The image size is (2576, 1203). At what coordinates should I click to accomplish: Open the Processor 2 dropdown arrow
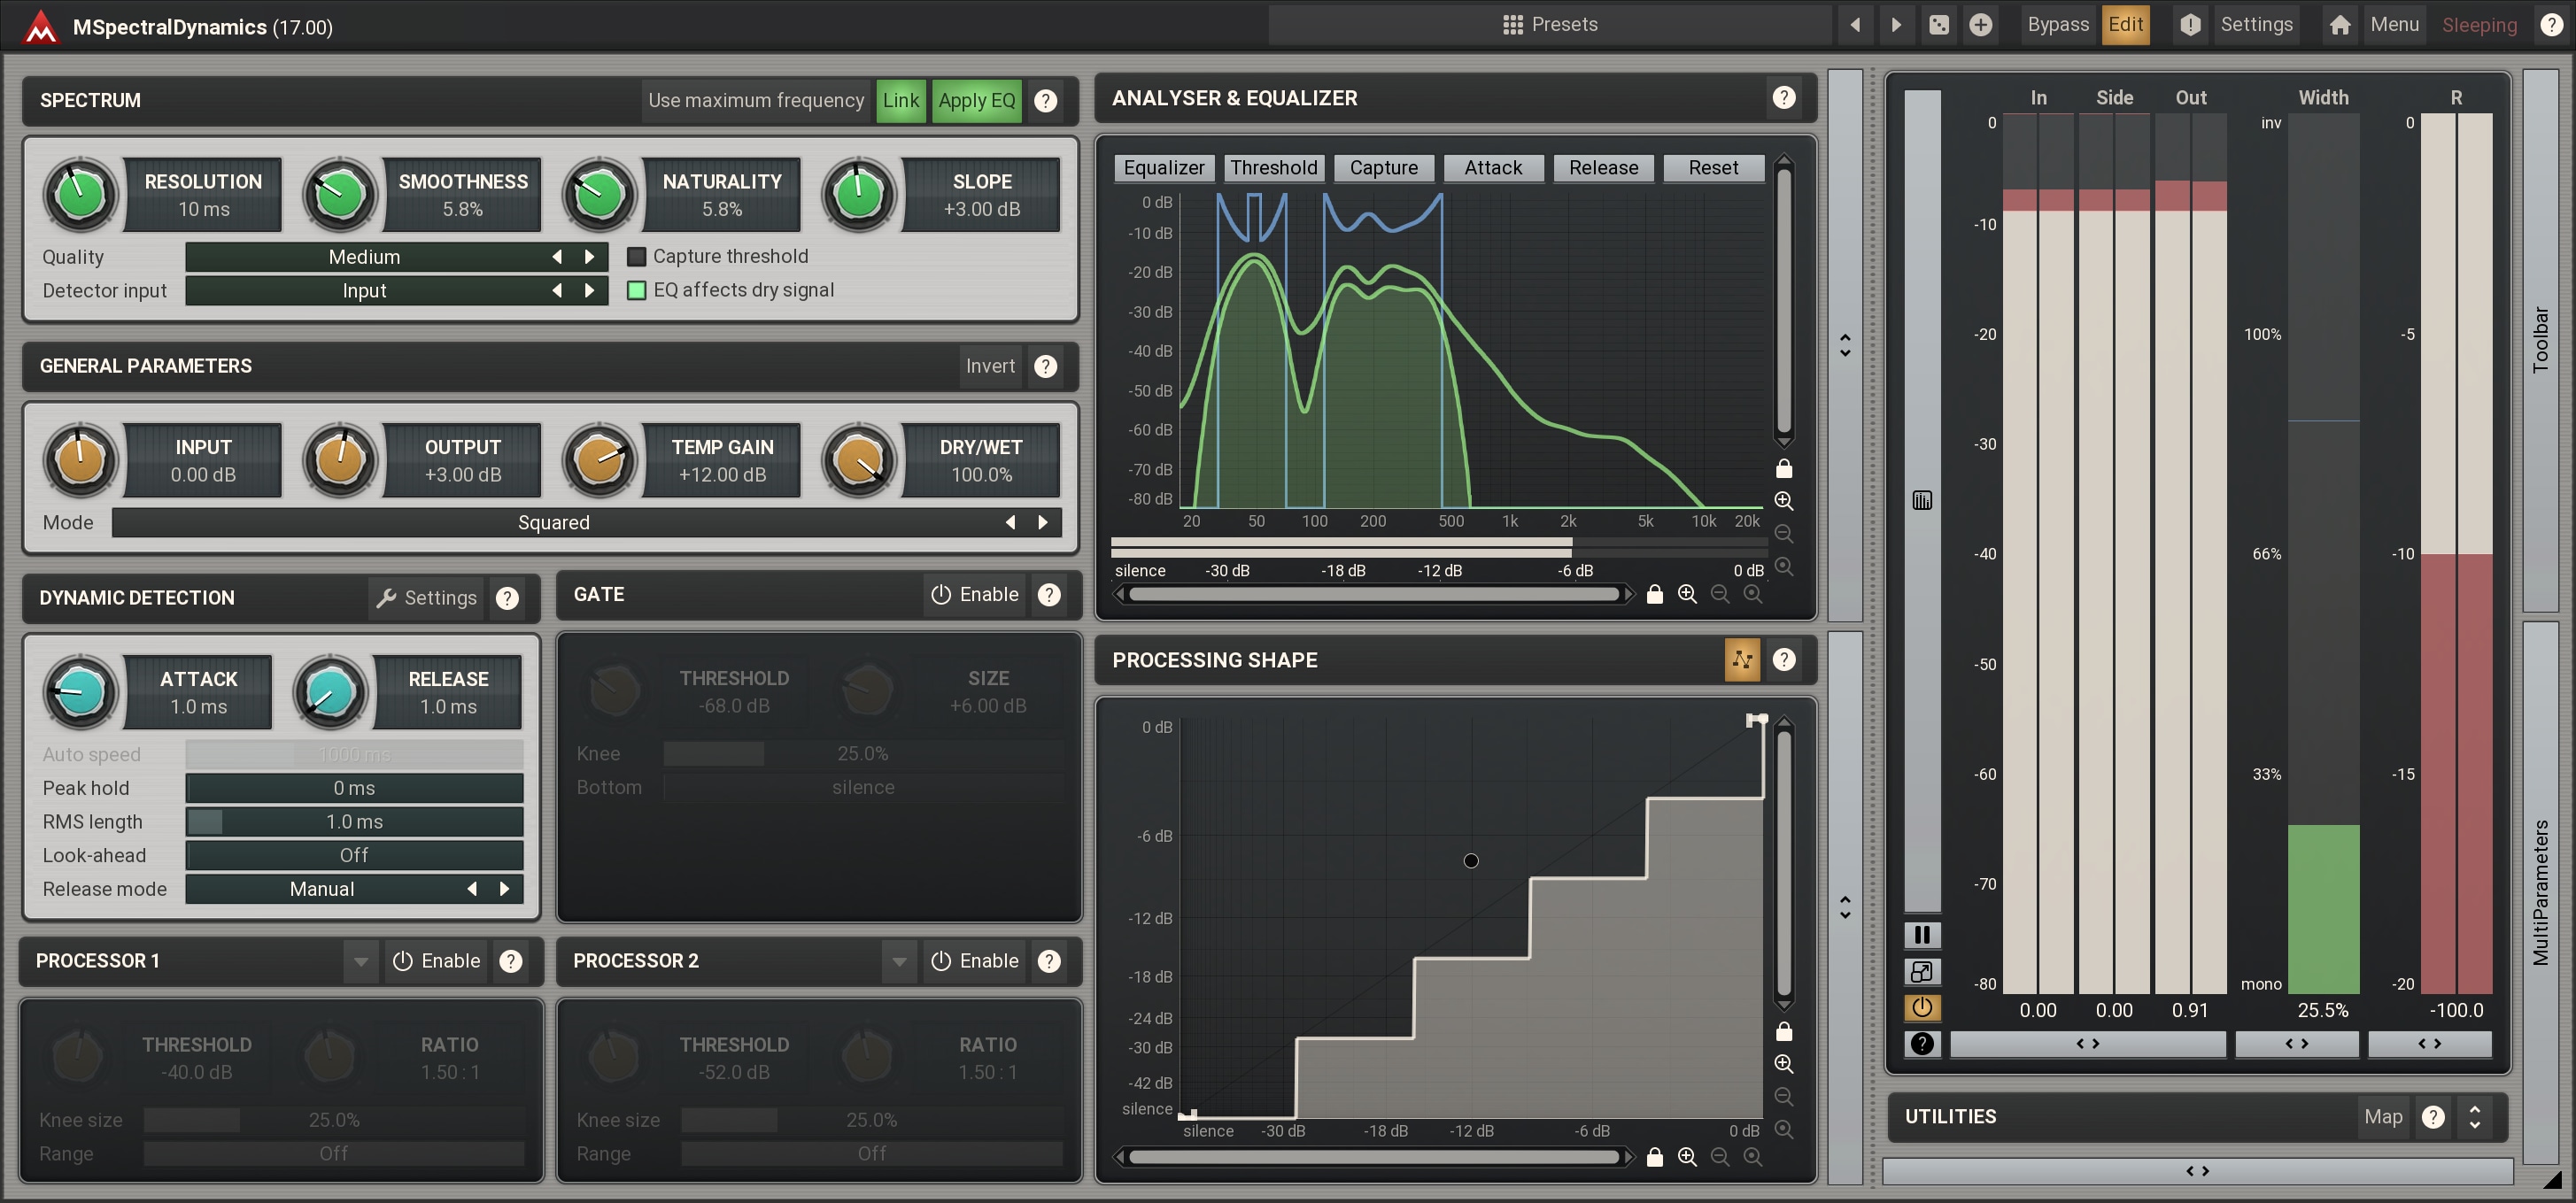pyautogui.click(x=898, y=961)
